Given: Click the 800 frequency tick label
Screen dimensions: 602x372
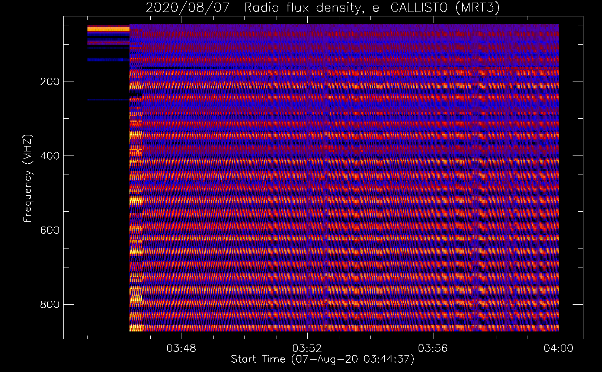Looking at the screenshot, I should point(50,305).
